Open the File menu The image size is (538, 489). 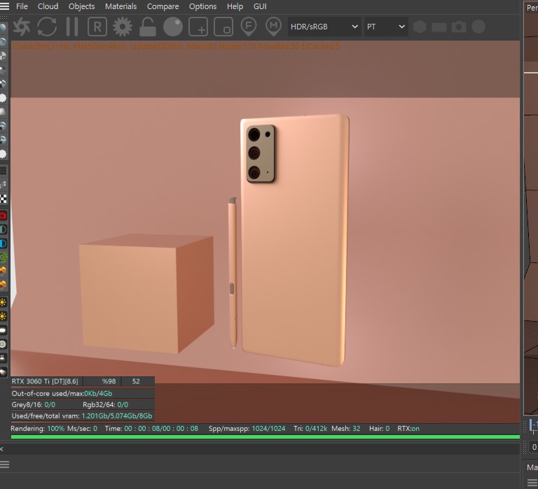(x=22, y=6)
